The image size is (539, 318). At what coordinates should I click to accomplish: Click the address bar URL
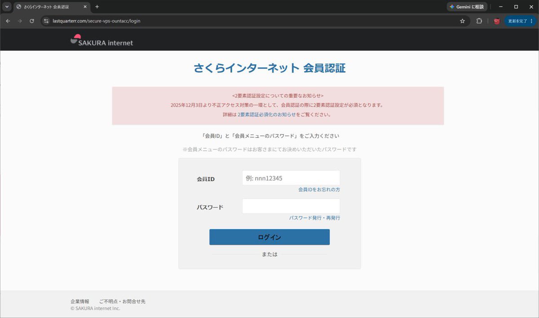(x=97, y=21)
